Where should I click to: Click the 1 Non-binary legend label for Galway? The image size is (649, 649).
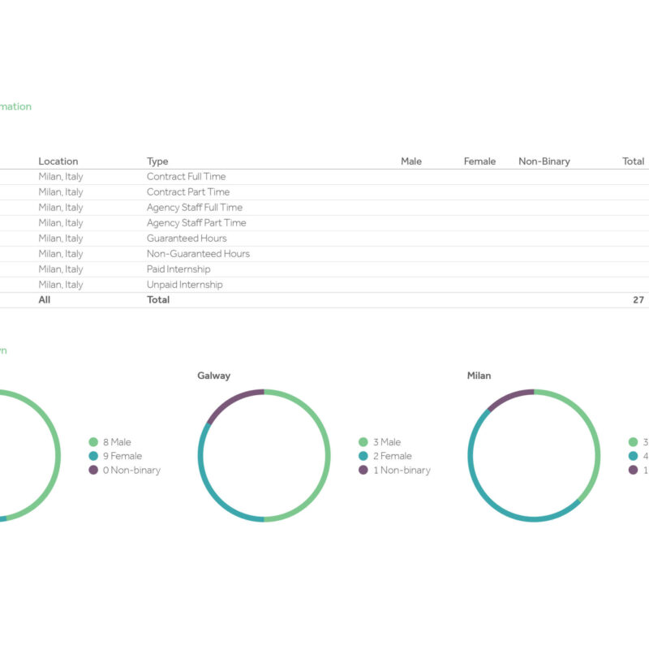point(402,471)
